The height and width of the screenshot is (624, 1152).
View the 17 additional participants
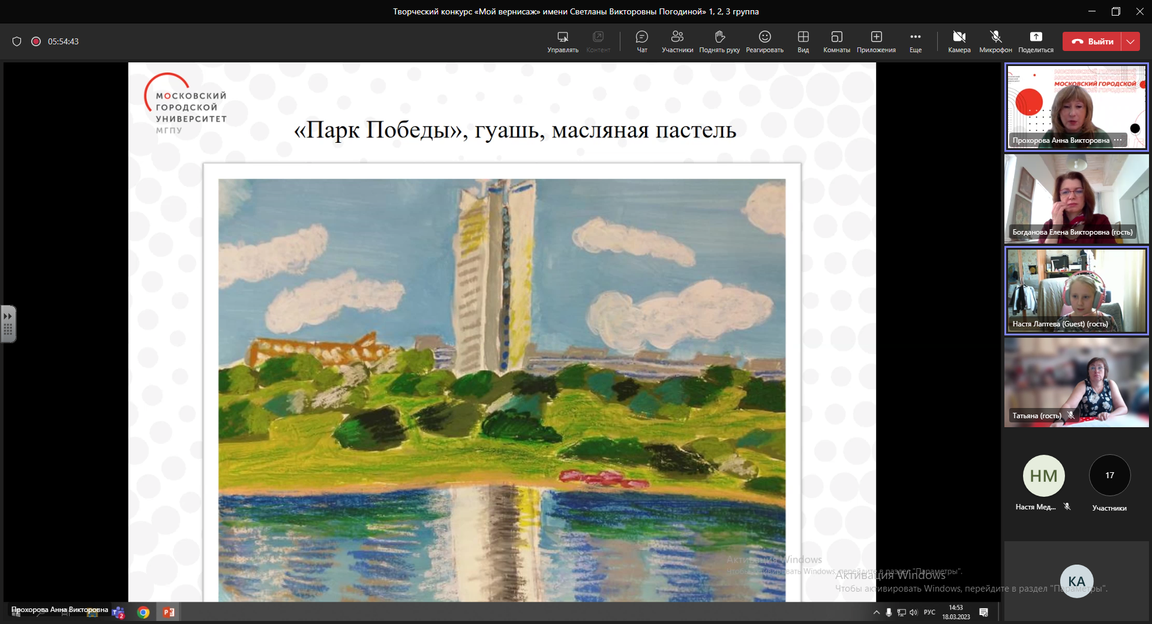[x=1109, y=476]
